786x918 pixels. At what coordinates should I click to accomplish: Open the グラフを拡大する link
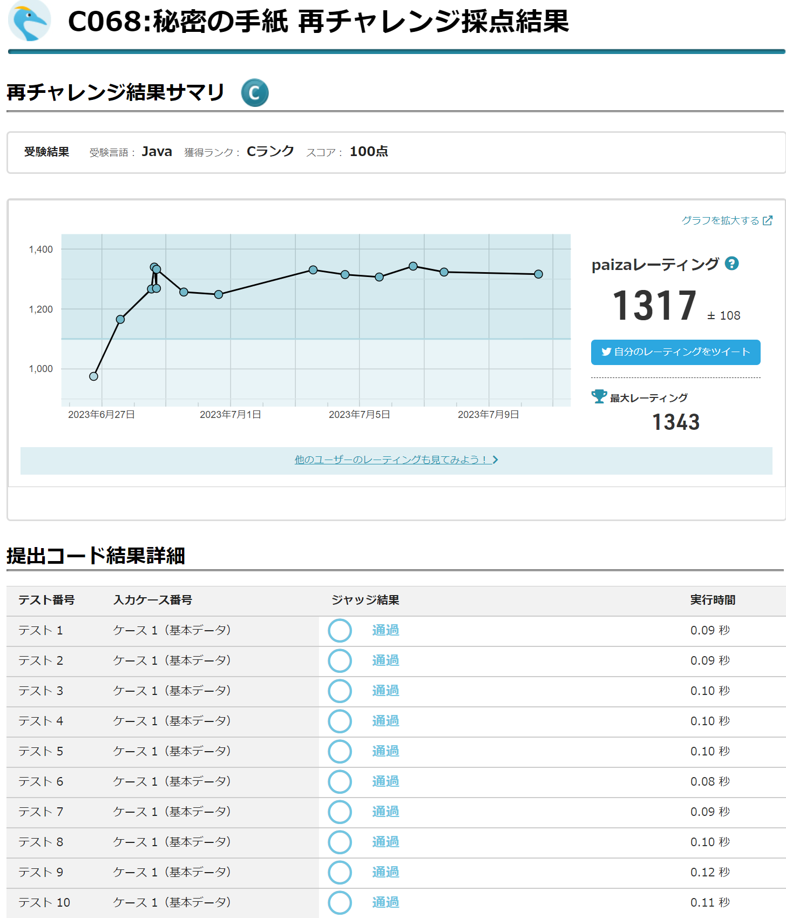click(x=720, y=220)
